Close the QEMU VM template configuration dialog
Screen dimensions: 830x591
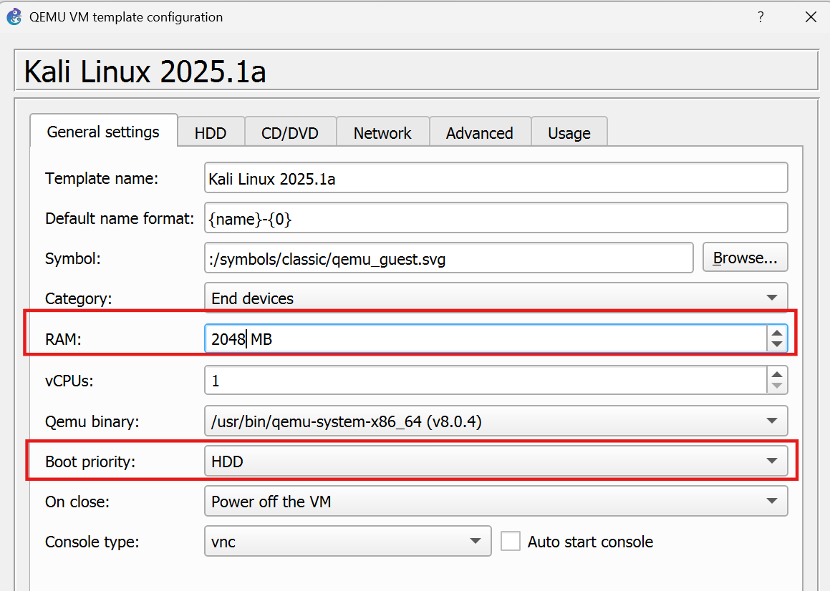coord(811,17)
